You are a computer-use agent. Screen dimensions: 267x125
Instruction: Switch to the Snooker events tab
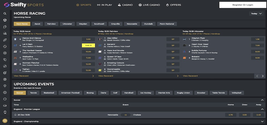pos(201,93)
